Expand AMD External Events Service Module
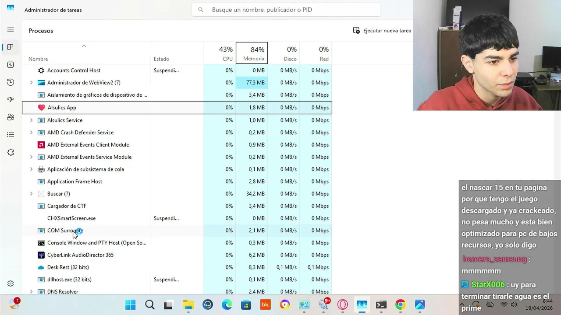This screenshot has height=315, width=561. click(31, 157)
